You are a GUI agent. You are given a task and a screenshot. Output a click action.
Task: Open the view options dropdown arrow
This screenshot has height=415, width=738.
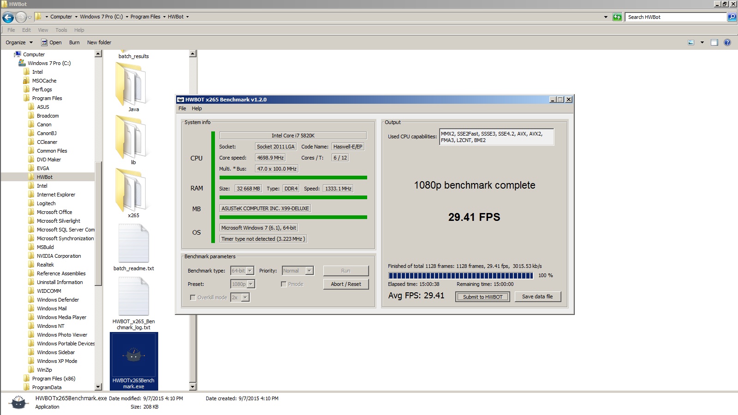pyautogui.click(x=702, y=42)
